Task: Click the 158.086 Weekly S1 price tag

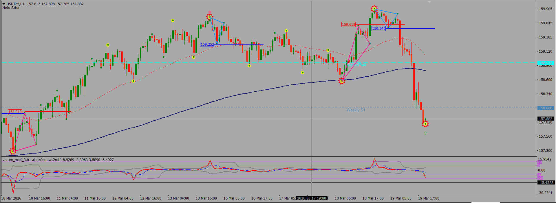Action: (546, 108)
